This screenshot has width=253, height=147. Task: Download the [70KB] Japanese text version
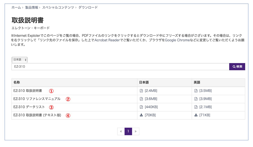[x=150, y=115]
